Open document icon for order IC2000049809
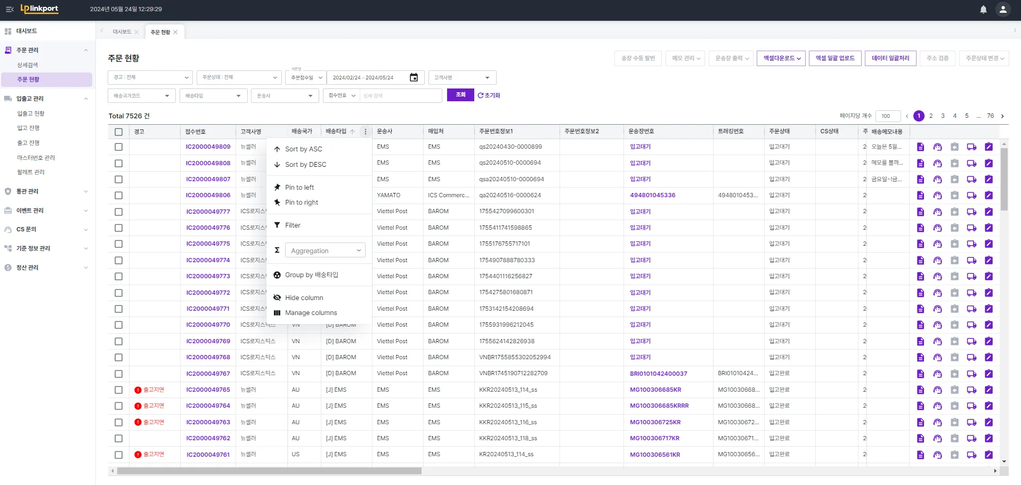This screenshot has height=485, width=1021. click(x=920, y=147)
